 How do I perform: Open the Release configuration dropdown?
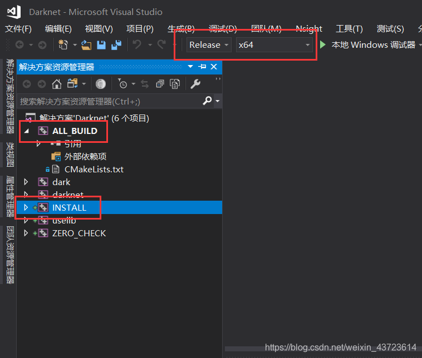[x=209, y=44]
